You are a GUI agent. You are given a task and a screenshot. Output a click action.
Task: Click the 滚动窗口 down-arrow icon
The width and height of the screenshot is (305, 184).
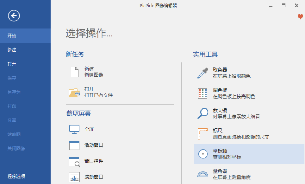point(74,177)
